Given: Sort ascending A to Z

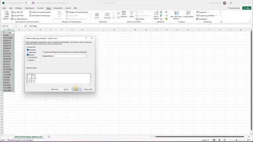Looking at the screenshot, I should (x=119, y=13).
